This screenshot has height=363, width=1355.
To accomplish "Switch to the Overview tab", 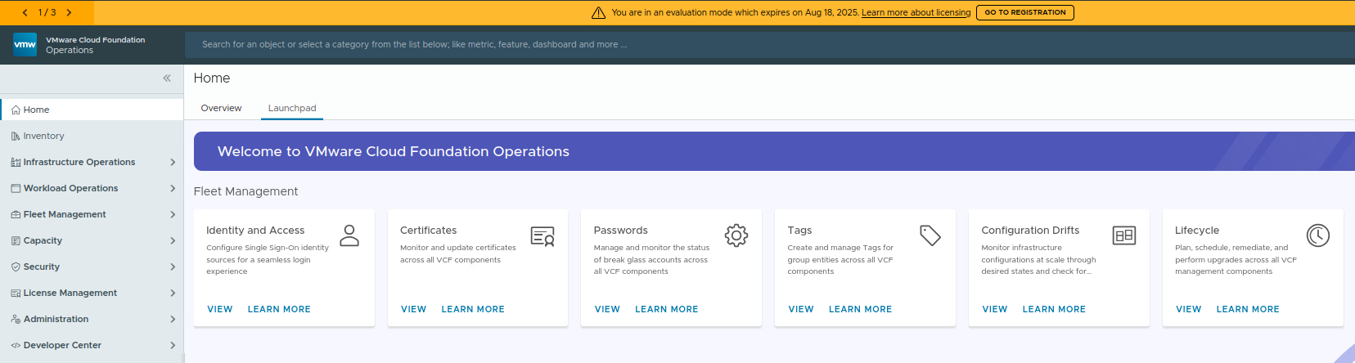I will click(x=221, y=108).
